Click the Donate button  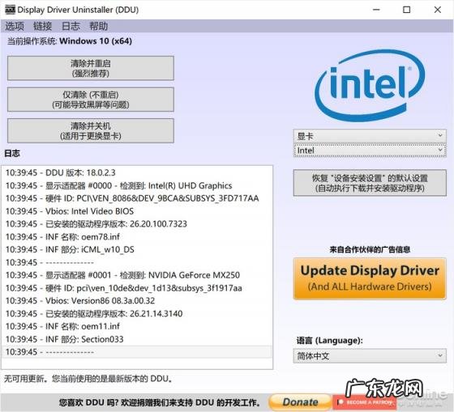(300, 402)
